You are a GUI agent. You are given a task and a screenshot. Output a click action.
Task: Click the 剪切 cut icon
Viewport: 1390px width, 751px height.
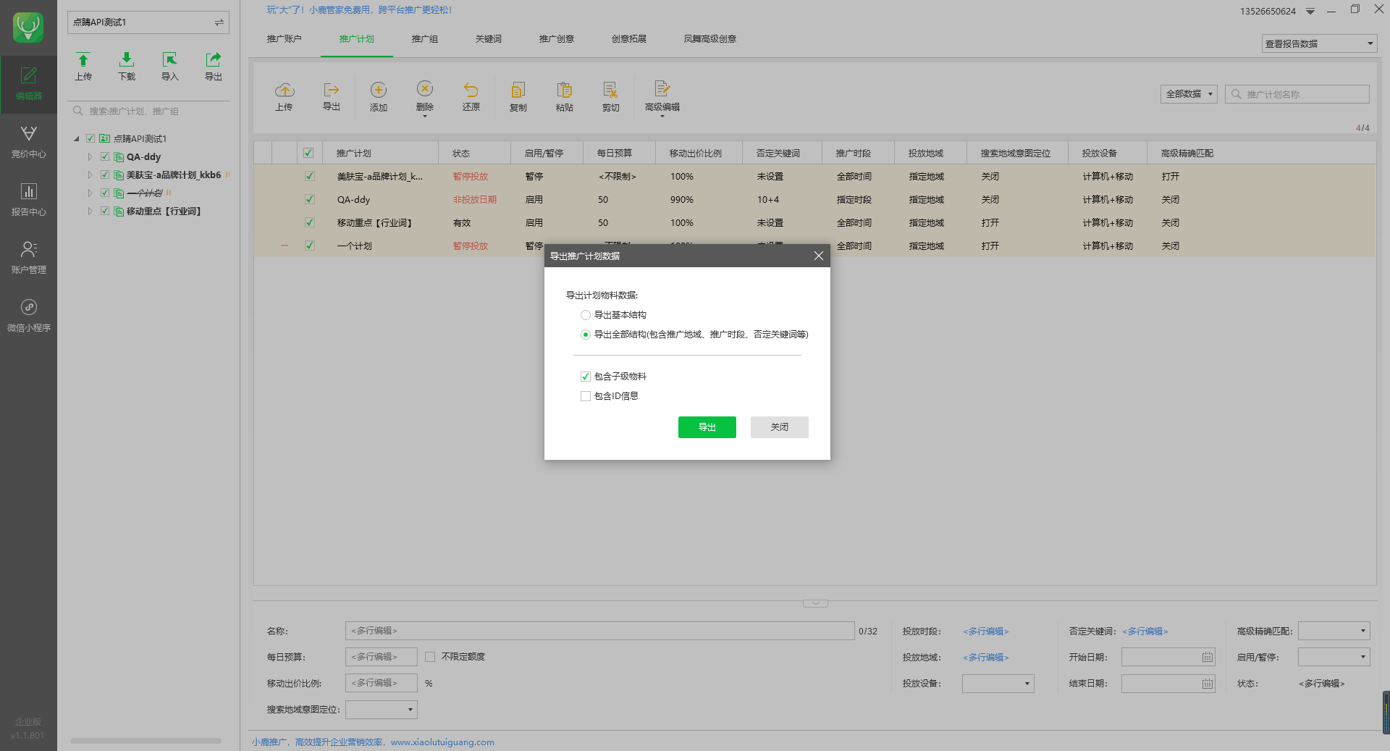(x=611, y=96)
